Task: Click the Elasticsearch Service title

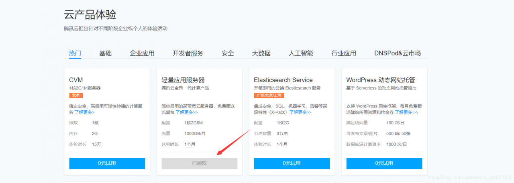Action: pyautogui.click(x=283, y=80)
